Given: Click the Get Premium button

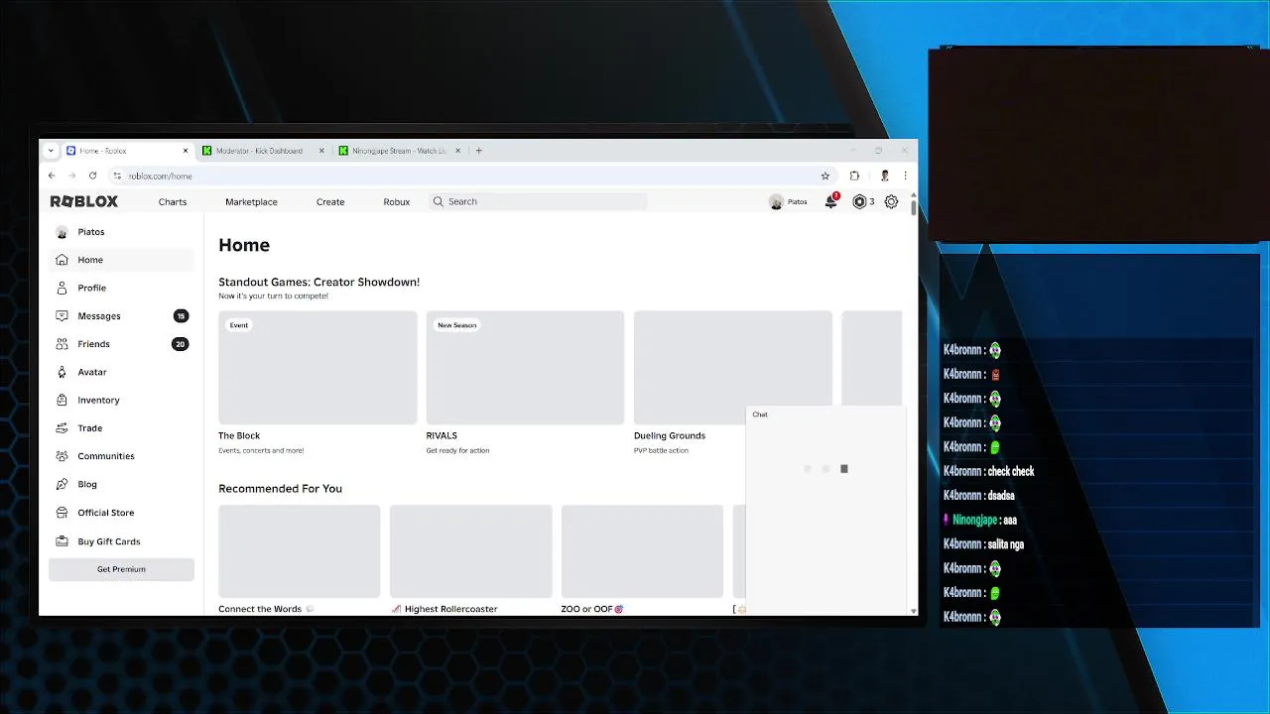Looking at the screenshot, I should pyautogui.click(x=121, y=569).
